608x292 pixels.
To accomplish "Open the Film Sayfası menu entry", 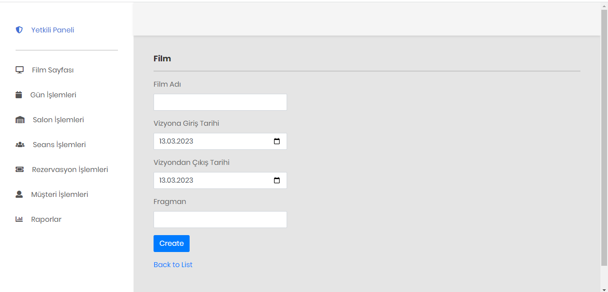I will click(52, 69).
